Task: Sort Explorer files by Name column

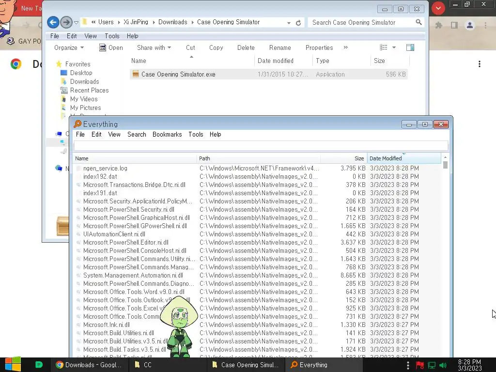Action: pos(191,61)
